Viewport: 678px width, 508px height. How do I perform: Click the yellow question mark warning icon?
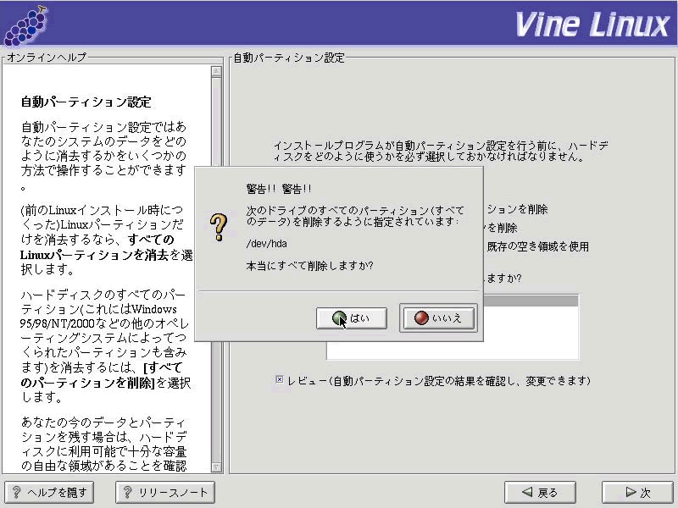219,227
